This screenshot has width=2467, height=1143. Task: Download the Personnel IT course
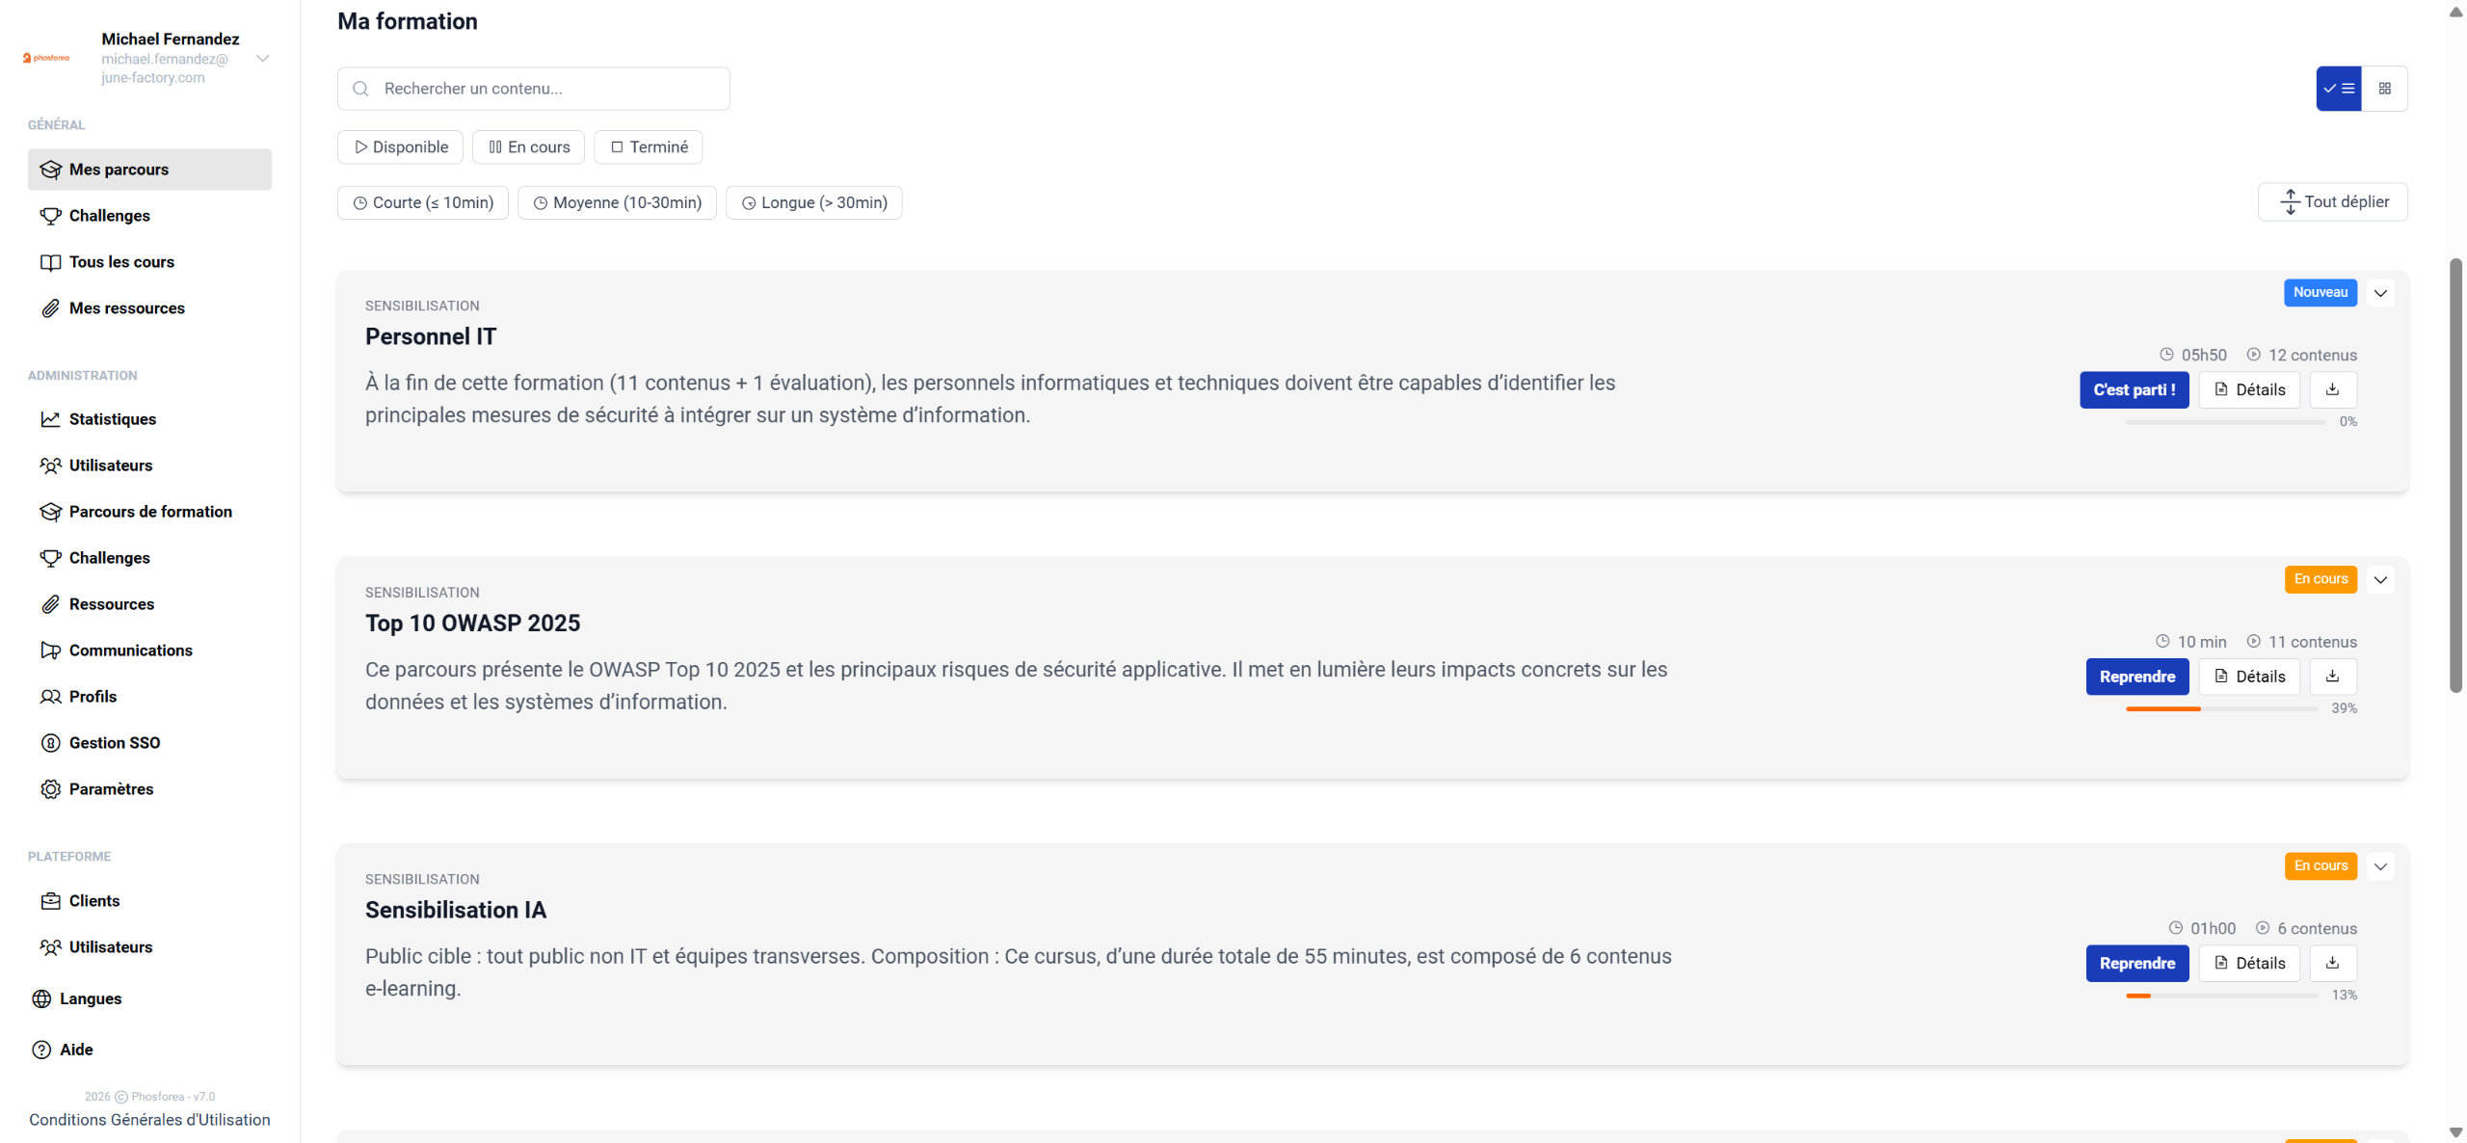click(x=2332, y=389)
